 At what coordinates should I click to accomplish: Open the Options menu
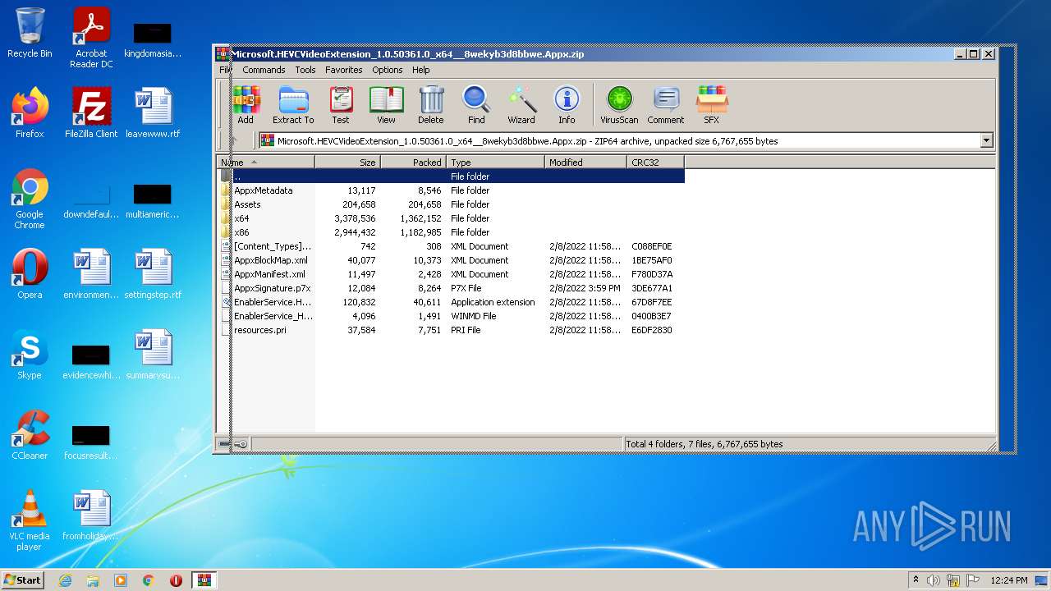387,70
